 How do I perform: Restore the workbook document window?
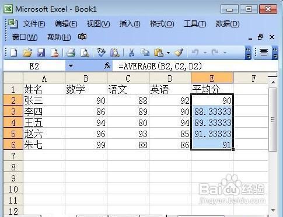tap(260, 37)
